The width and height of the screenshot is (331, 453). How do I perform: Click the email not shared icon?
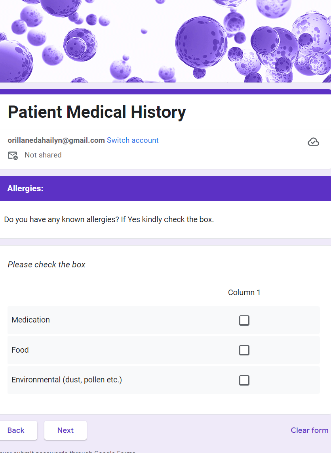[13, 155]
